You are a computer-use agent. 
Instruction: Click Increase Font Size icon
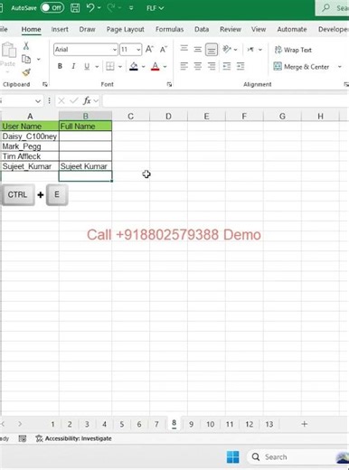click(149, 49)
